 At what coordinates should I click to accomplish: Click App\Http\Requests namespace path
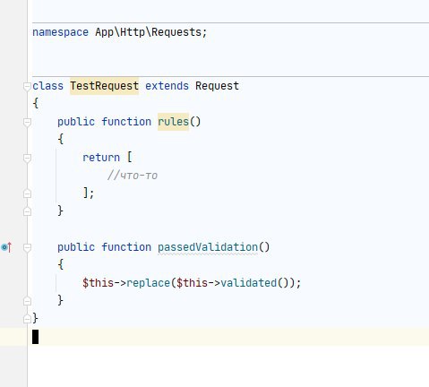point(149,32)
